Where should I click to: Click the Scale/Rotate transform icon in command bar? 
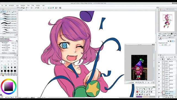38,8
